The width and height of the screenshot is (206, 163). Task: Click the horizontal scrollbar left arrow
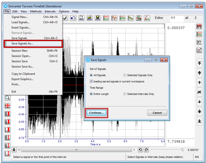tap(19, 150)
